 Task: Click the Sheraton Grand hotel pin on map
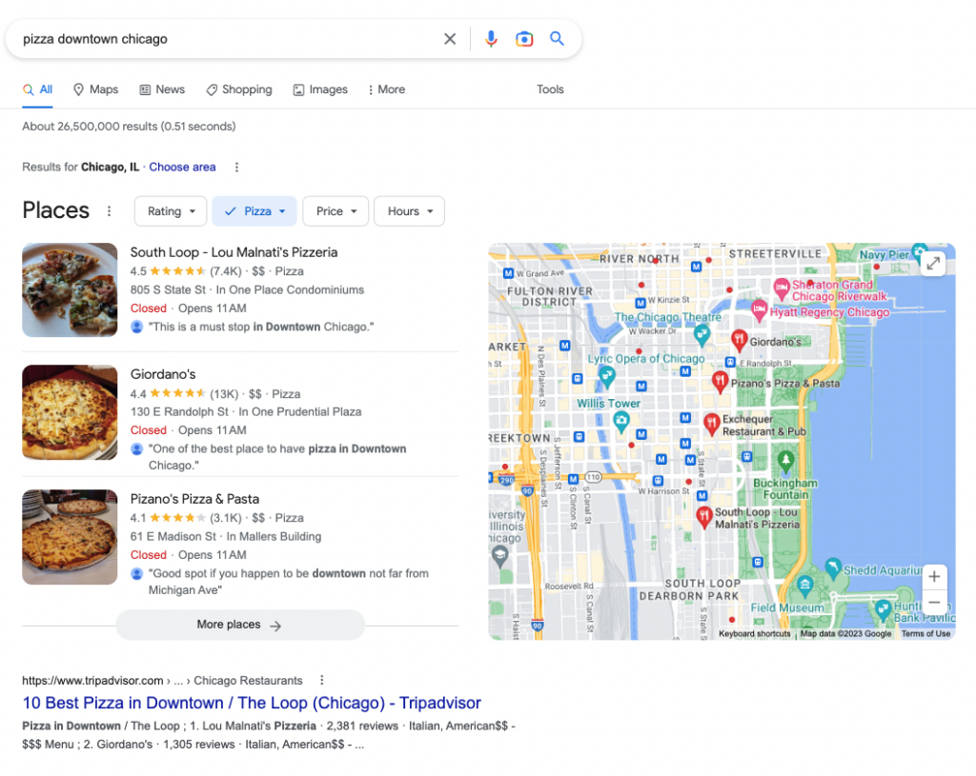click(782, 289)
